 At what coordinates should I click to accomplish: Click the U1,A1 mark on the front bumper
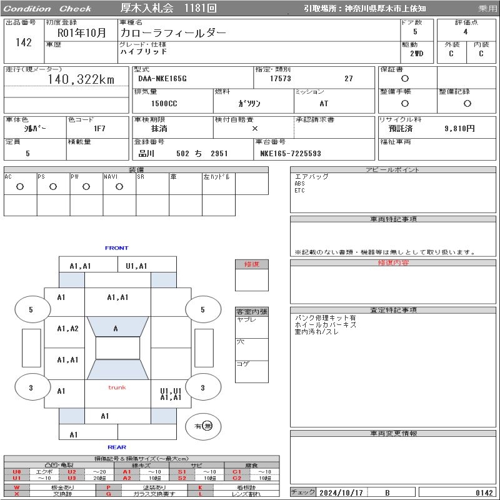(136, 266)
